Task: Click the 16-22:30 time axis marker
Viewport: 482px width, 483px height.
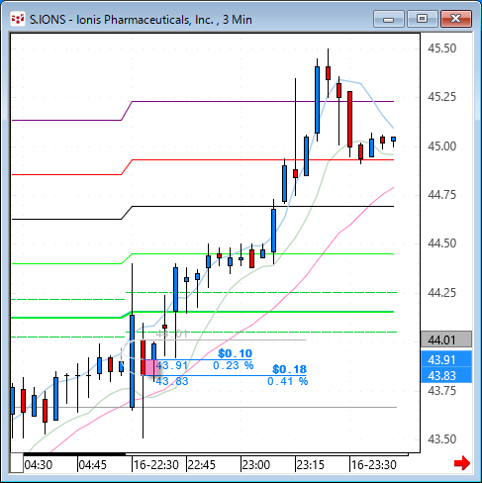Action: click(x=155, y=465)
